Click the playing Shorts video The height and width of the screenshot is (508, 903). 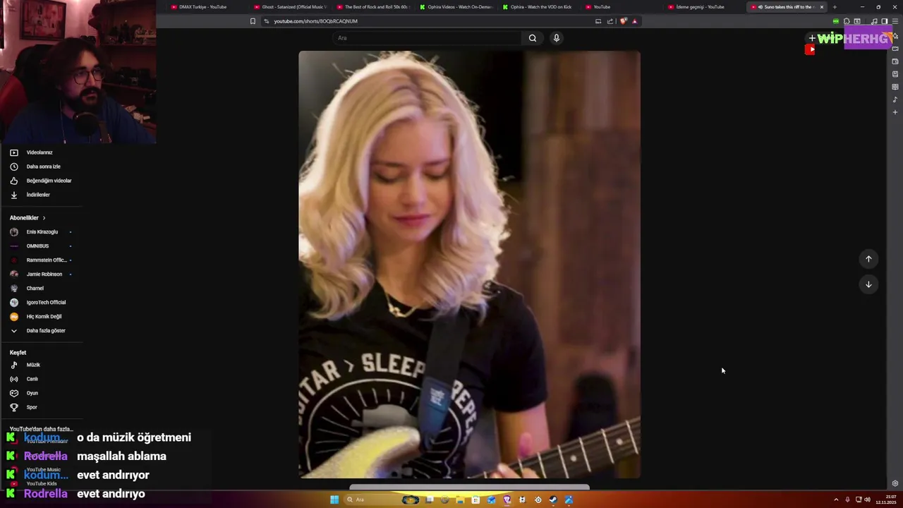(x=469, y=265)
